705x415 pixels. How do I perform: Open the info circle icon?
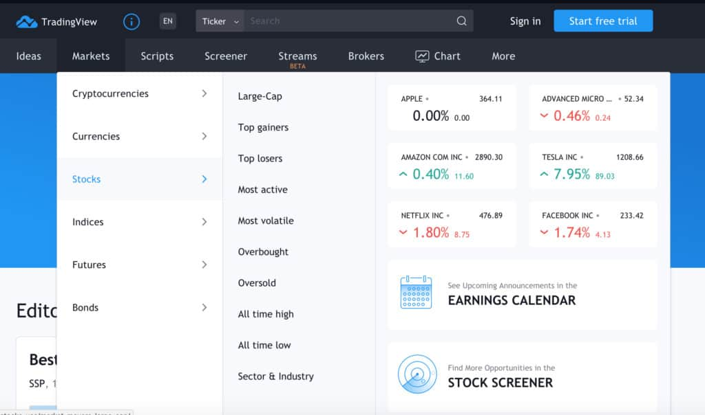coord(131,21)
